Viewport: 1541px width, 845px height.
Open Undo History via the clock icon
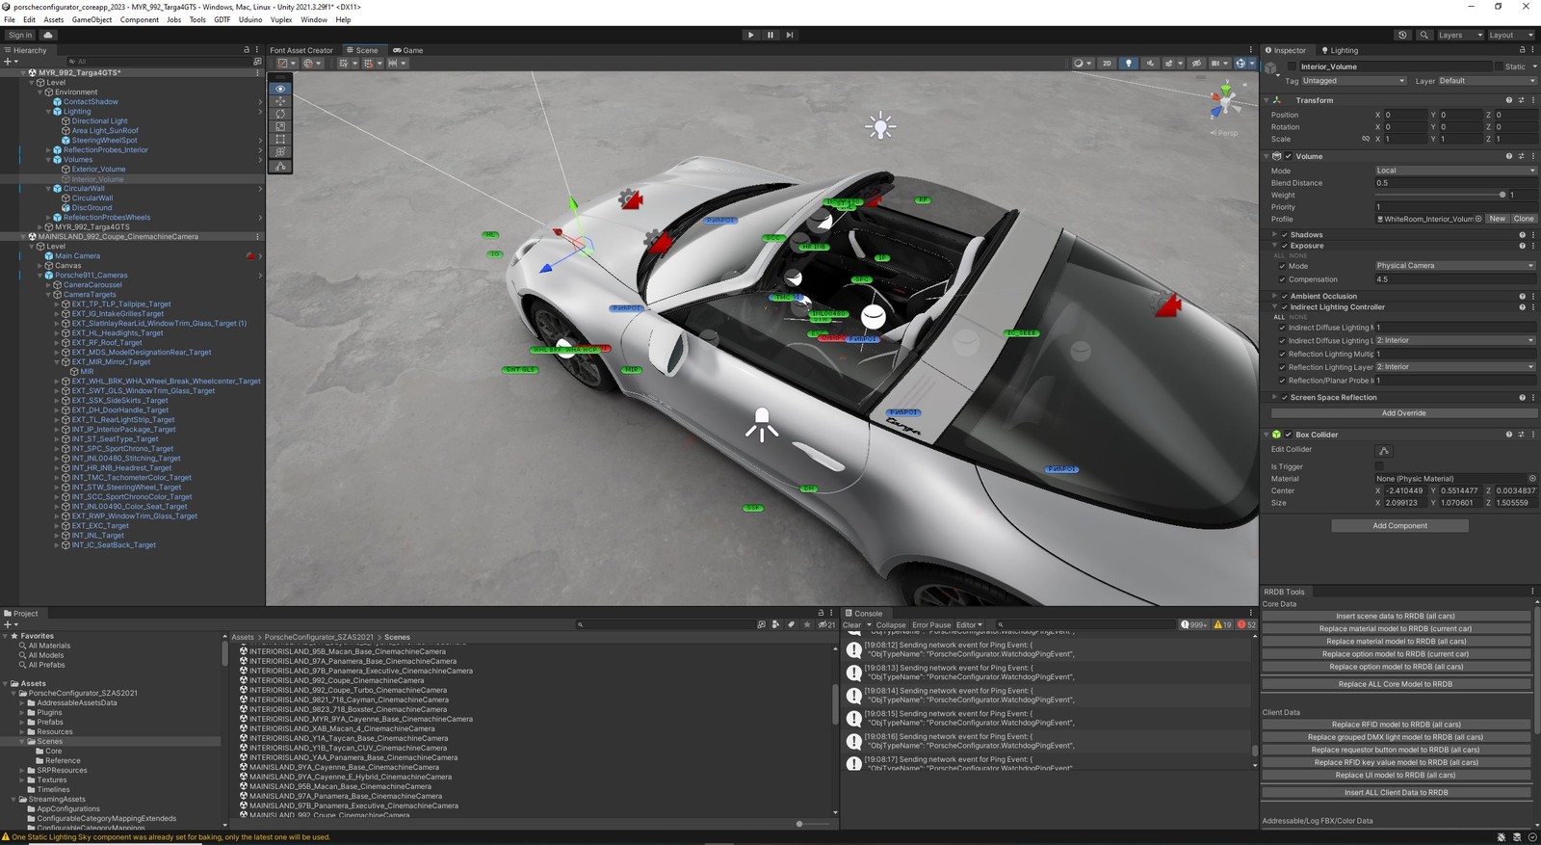pos(1402,35)
